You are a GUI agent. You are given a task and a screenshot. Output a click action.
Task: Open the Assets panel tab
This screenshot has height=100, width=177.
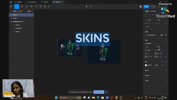(x=20, y=11)
